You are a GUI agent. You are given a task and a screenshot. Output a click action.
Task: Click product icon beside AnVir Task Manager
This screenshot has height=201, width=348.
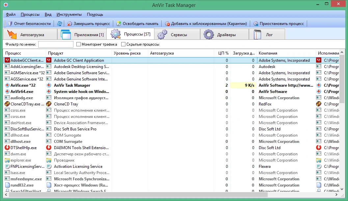(49, 85)
